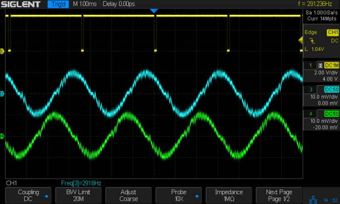Click the 4.00 V channel 1 offset
The height and width of the screenshot is (204, 340).
[x=330, y=79]
